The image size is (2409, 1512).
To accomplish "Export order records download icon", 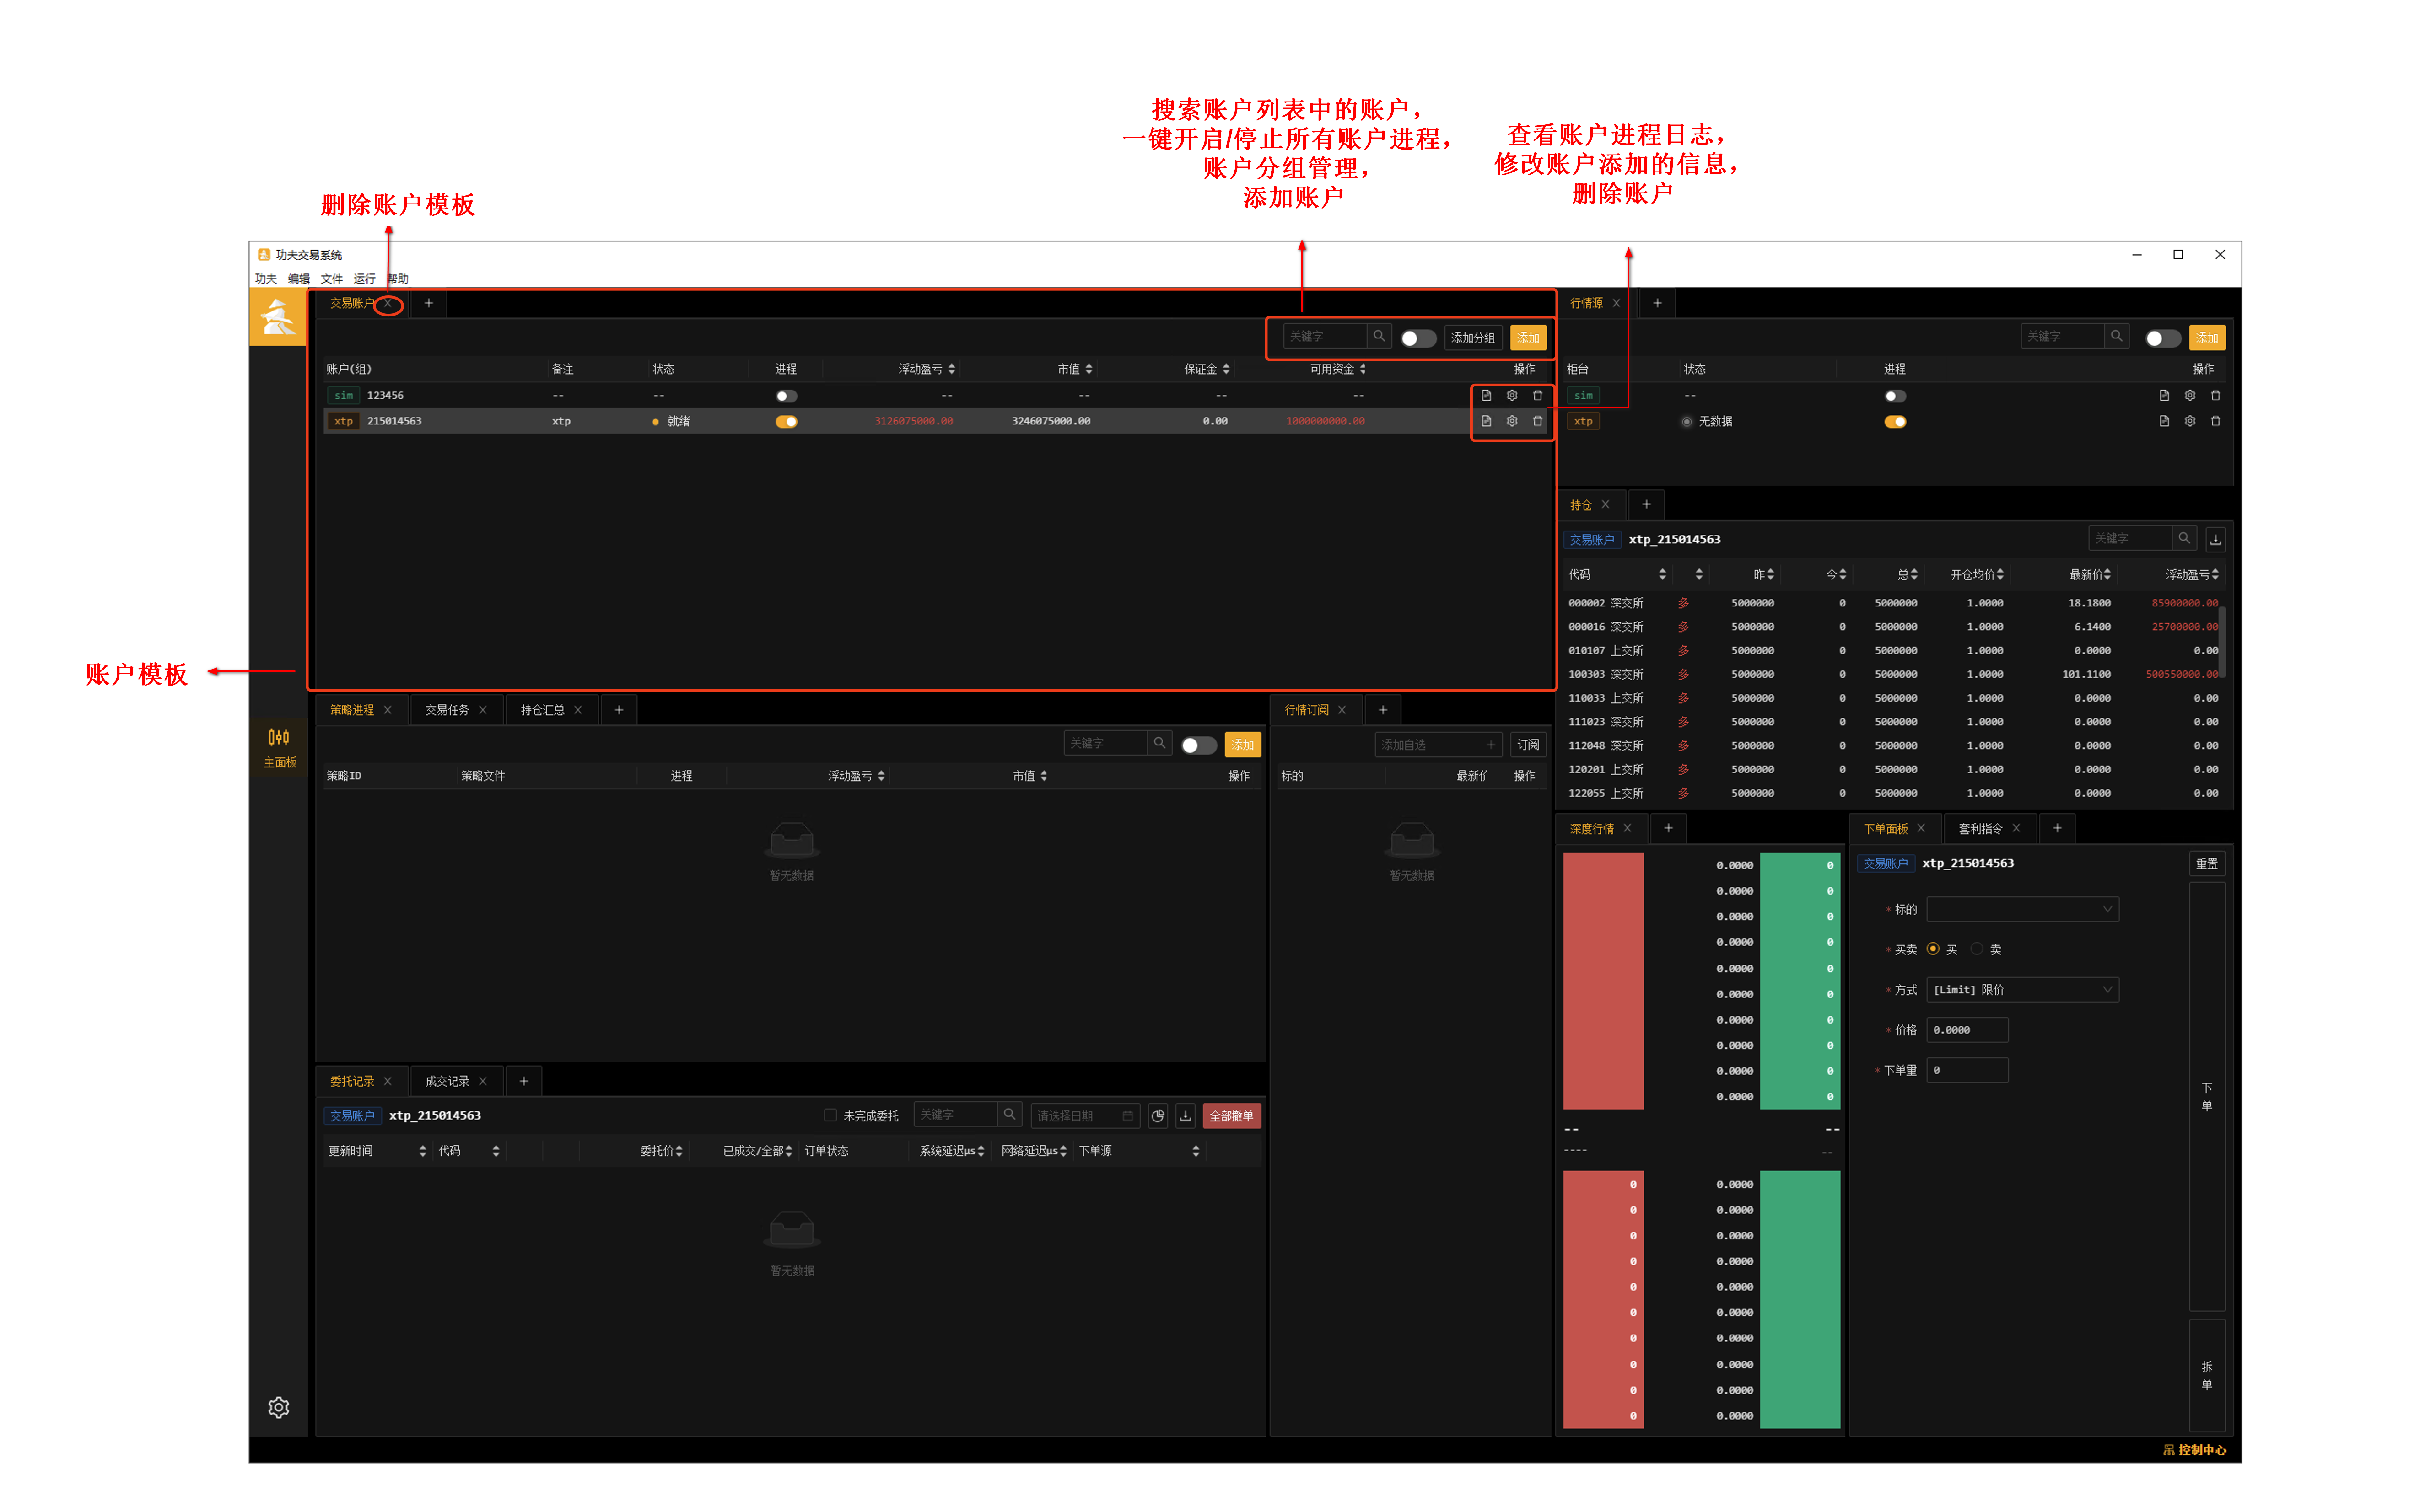I will click(1186, 1117).
